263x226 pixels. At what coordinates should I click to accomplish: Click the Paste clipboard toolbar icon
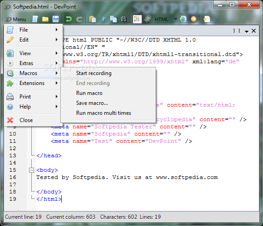click(92, 19)
